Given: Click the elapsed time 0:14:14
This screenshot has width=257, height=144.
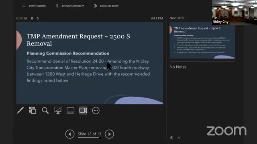Looking at the screenshot, I should [22, 18].
